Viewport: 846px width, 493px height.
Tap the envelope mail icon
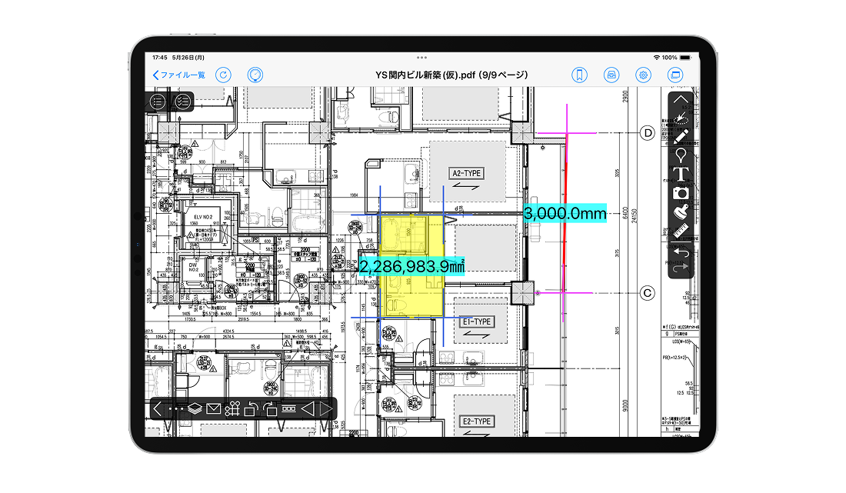pos(214,409)
